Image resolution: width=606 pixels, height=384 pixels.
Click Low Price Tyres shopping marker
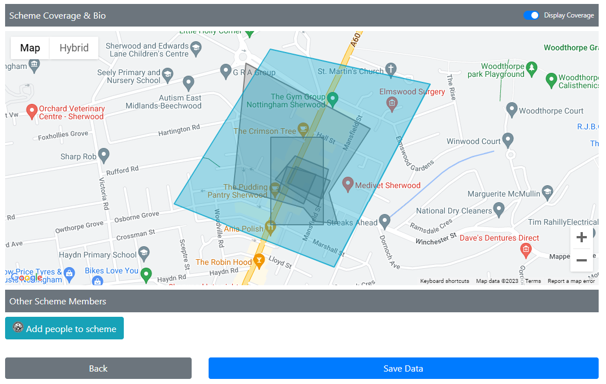pos(69,274)
